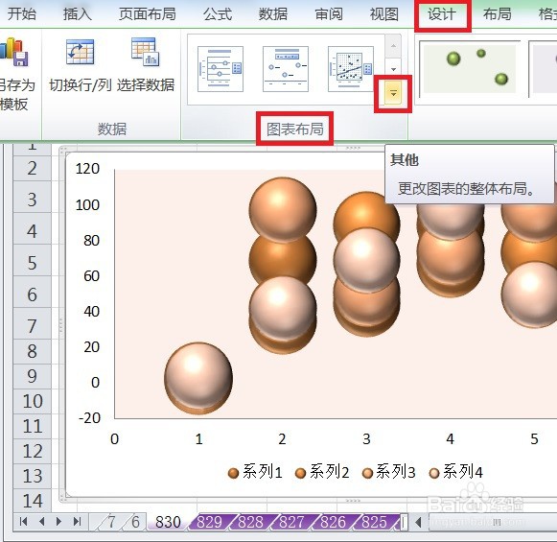Select the topmost bubble at x value 2
Screen dimensions: 557x542
point(283,210)
